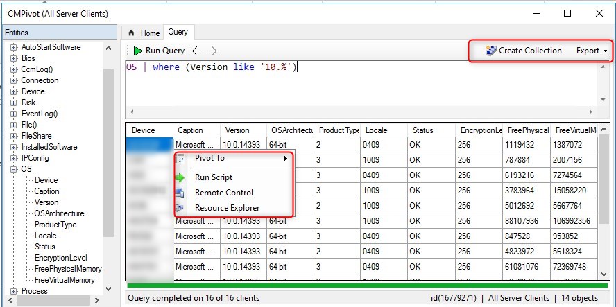This screenshot has width=616, height=307.
Task: Choose Remote Control from context menu
Action: tap(234, 193)
